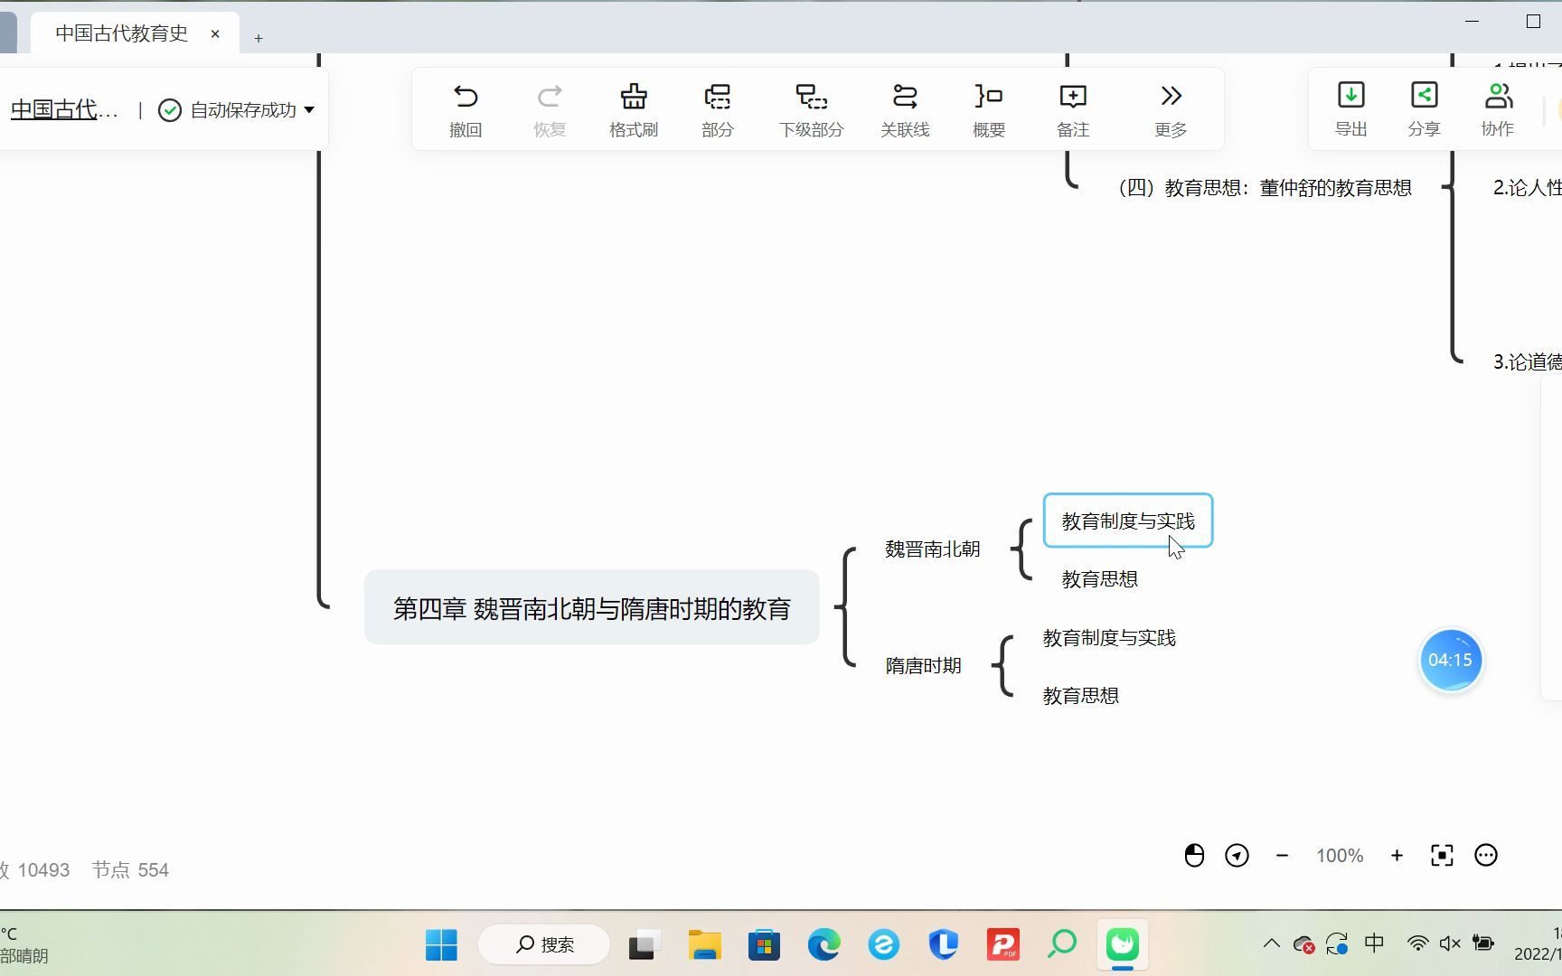Click the 节点 554 node count
Viewport: 1562px width, 976px height.
130,870
